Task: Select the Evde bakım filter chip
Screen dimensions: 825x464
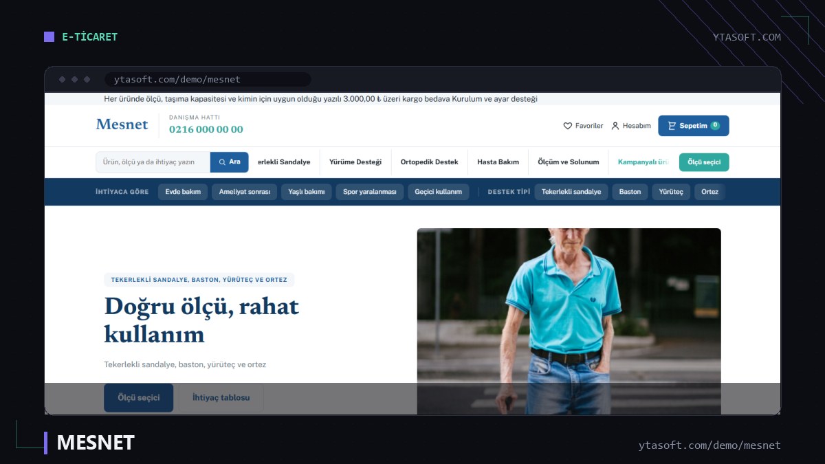Action: [183, 192]
